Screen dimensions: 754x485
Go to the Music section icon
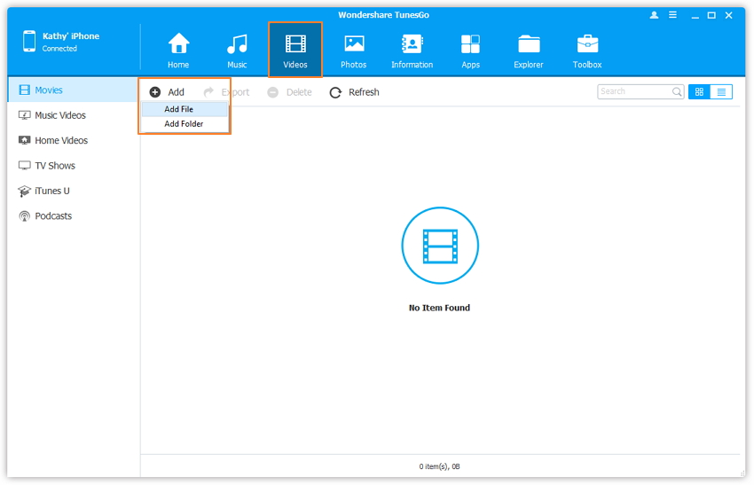pos(237,44)
